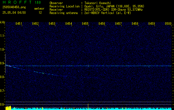Image resolution: width=174 pixels, height=110 pixels.
Task: Click the meteor count 12
Action: coord(40,13)
